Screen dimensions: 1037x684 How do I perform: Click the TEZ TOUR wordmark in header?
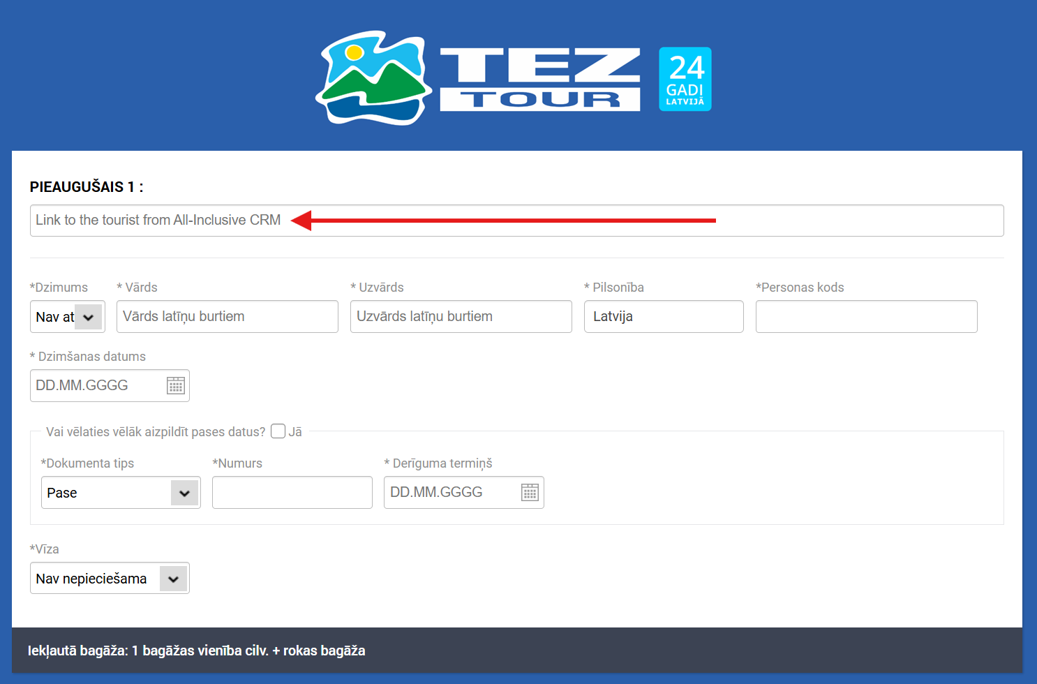[539, 79]
